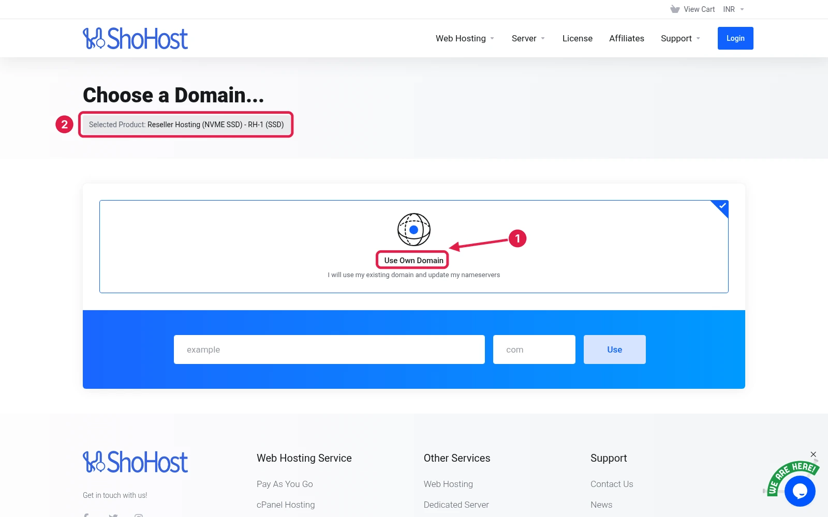The width and height of the screenshot is (828, 517).
Task: Expand the Support menu in the header
Action: pyautogui.click(x=680, y=38)
